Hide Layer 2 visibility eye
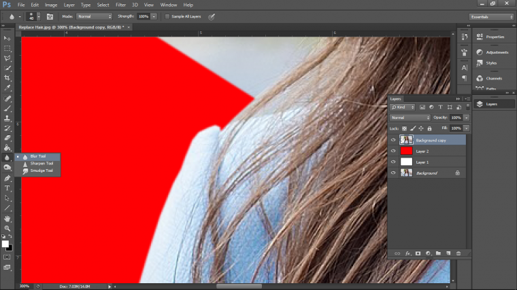The height and width of the screenshot is (290, 517). (x=393, y=151)
